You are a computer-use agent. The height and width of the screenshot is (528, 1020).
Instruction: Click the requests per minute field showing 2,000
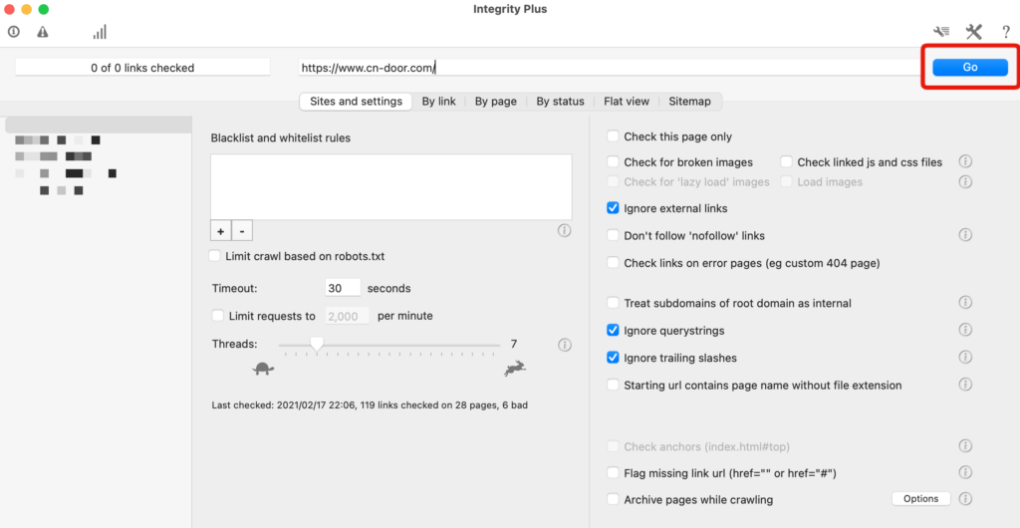[x=348, y=316]
